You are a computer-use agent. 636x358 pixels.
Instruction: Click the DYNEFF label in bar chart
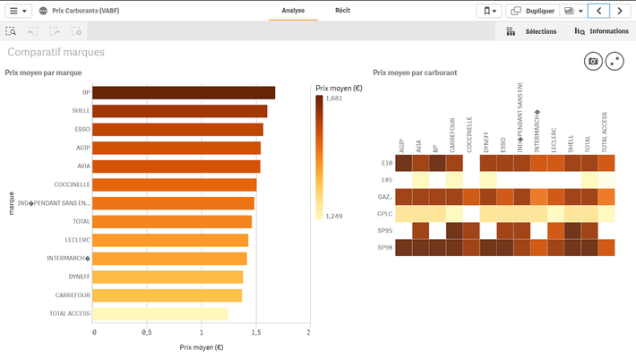(79, 277)
